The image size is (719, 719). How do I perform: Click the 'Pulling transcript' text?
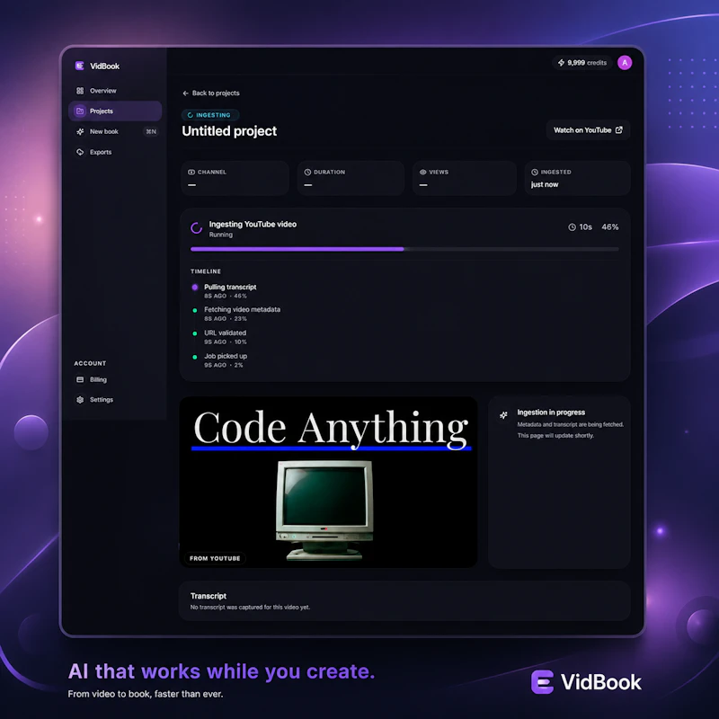click(x=230, y=287)
